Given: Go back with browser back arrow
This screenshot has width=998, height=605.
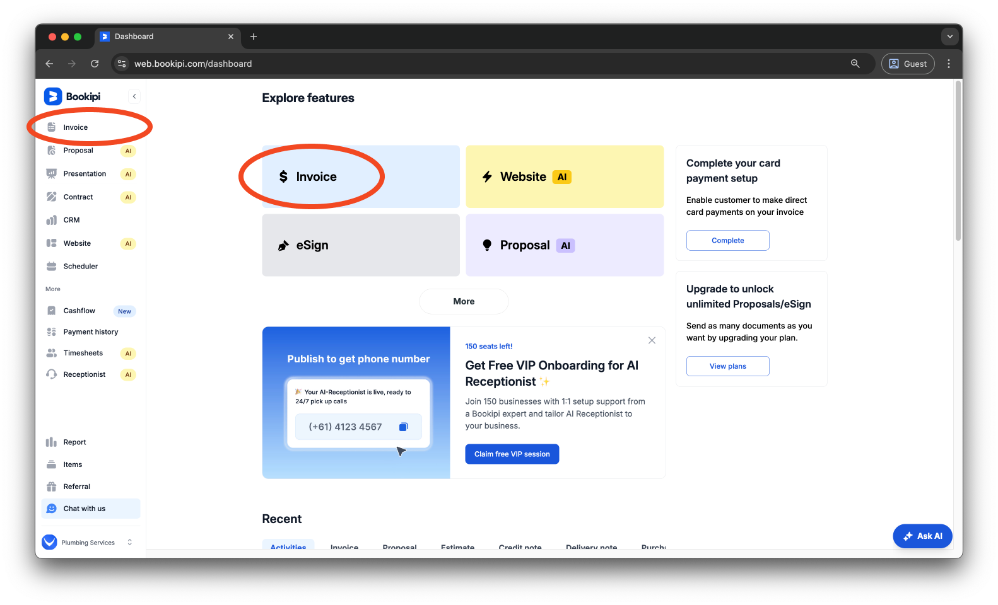Looking at the screenshot, I should (49, 64).
